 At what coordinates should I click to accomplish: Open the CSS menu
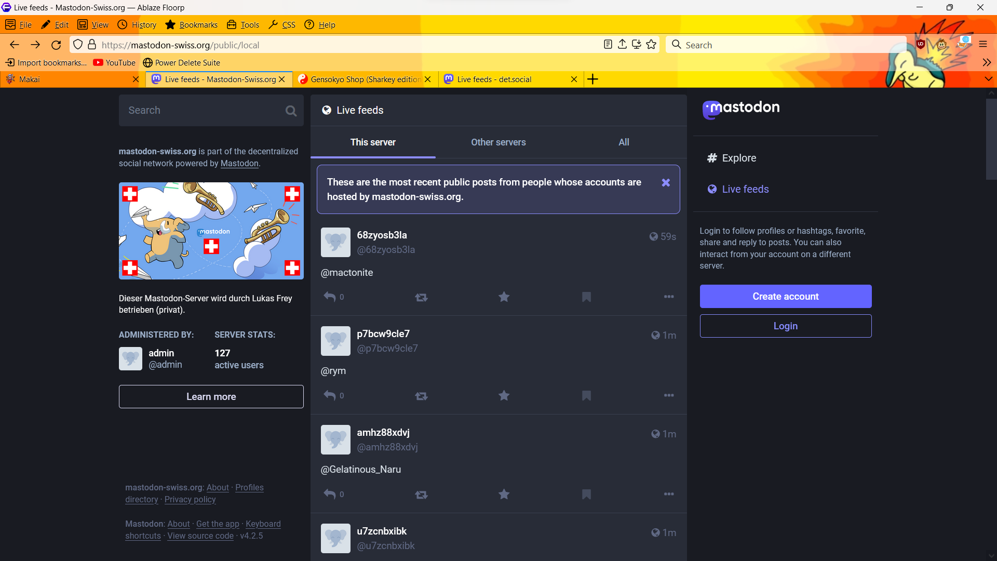click(282, 24)
